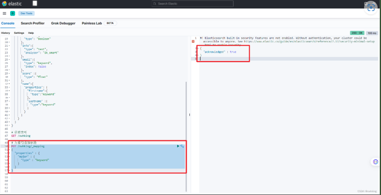This screenshot has height=195, width=381.
Task: Click the divider handle between editor and response
Action: tap(190, 115)
